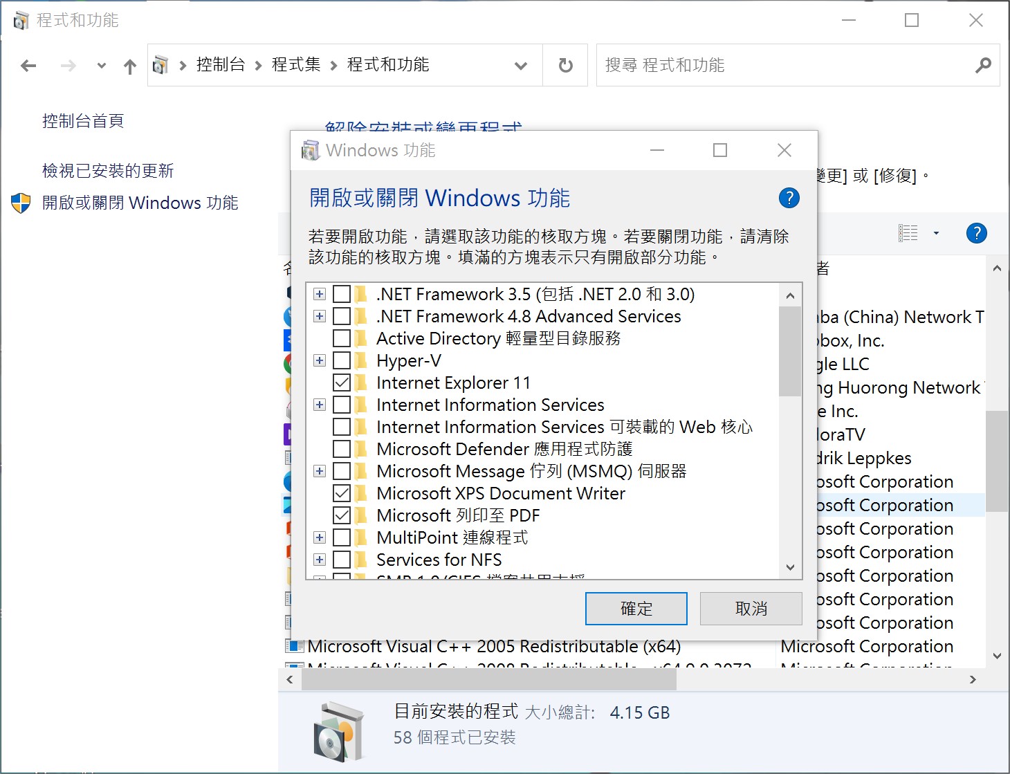Viewport: 1010px width, 774px height.
Task: Open 控制台首頁 link
Action: (83, 121)
